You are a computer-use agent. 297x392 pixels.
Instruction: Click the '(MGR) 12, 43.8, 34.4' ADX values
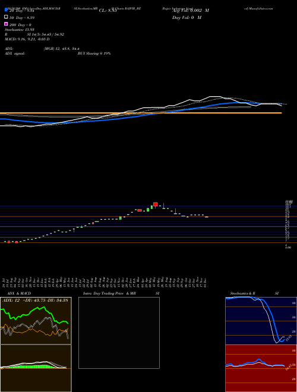tap(62, 49)
